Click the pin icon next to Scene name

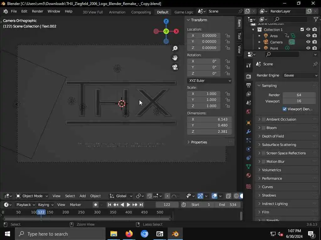[x=240, y=11]
